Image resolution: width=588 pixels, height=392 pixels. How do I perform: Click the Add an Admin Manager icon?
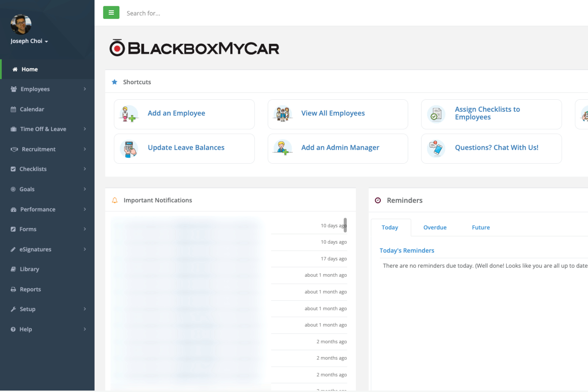click(282, 148)
